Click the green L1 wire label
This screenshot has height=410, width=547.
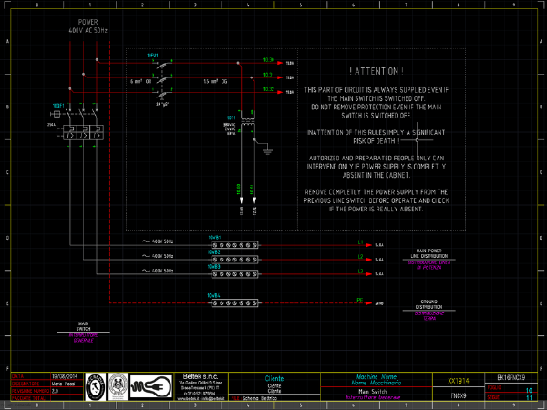point(360,242)
